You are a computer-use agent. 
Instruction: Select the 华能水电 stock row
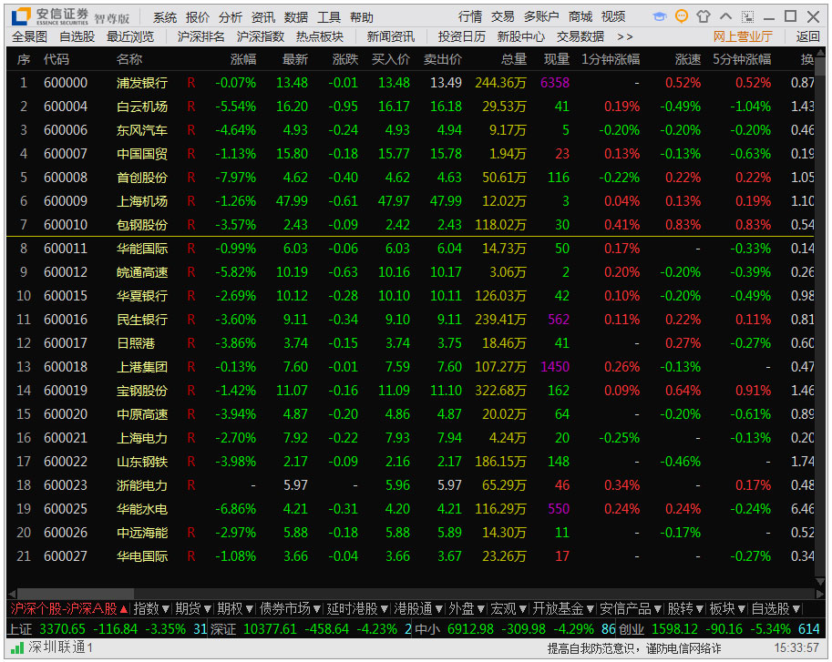[410, 509]
